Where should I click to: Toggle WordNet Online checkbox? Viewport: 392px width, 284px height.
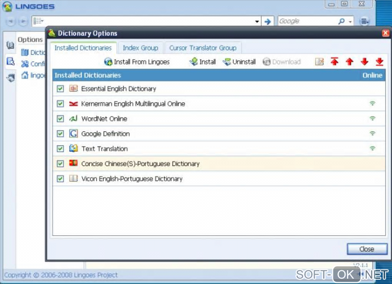(60, 119)
